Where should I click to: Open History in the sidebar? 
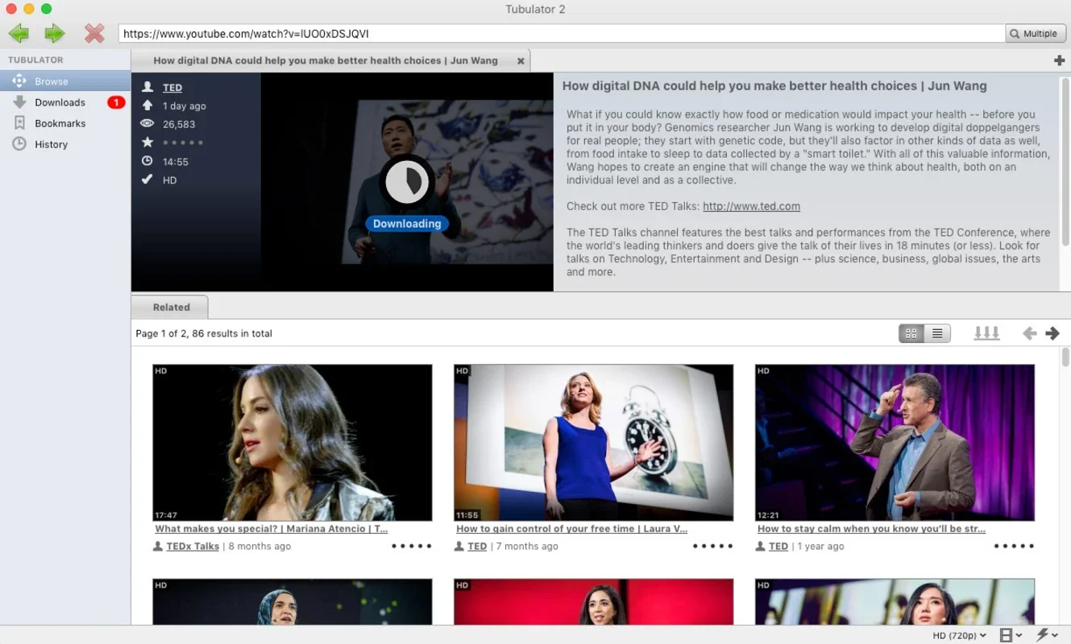(65, 144)
